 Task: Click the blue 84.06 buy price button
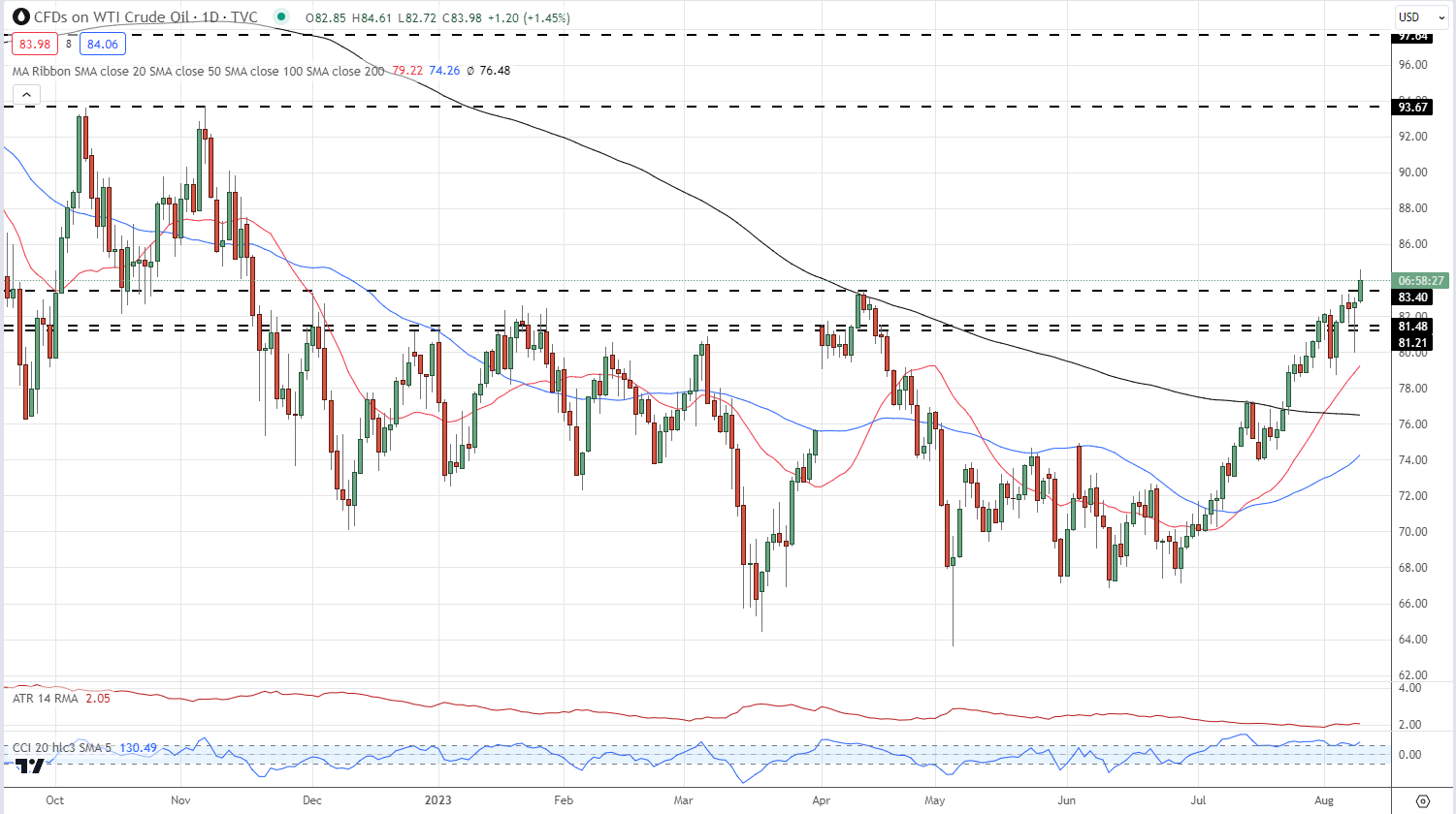click(x=103, y=44)
